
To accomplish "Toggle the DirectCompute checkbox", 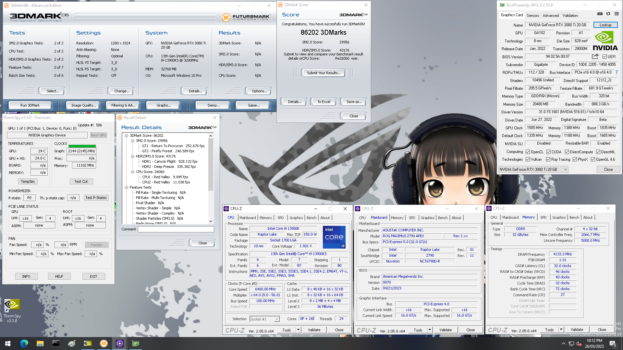I will tap(567, 152).
